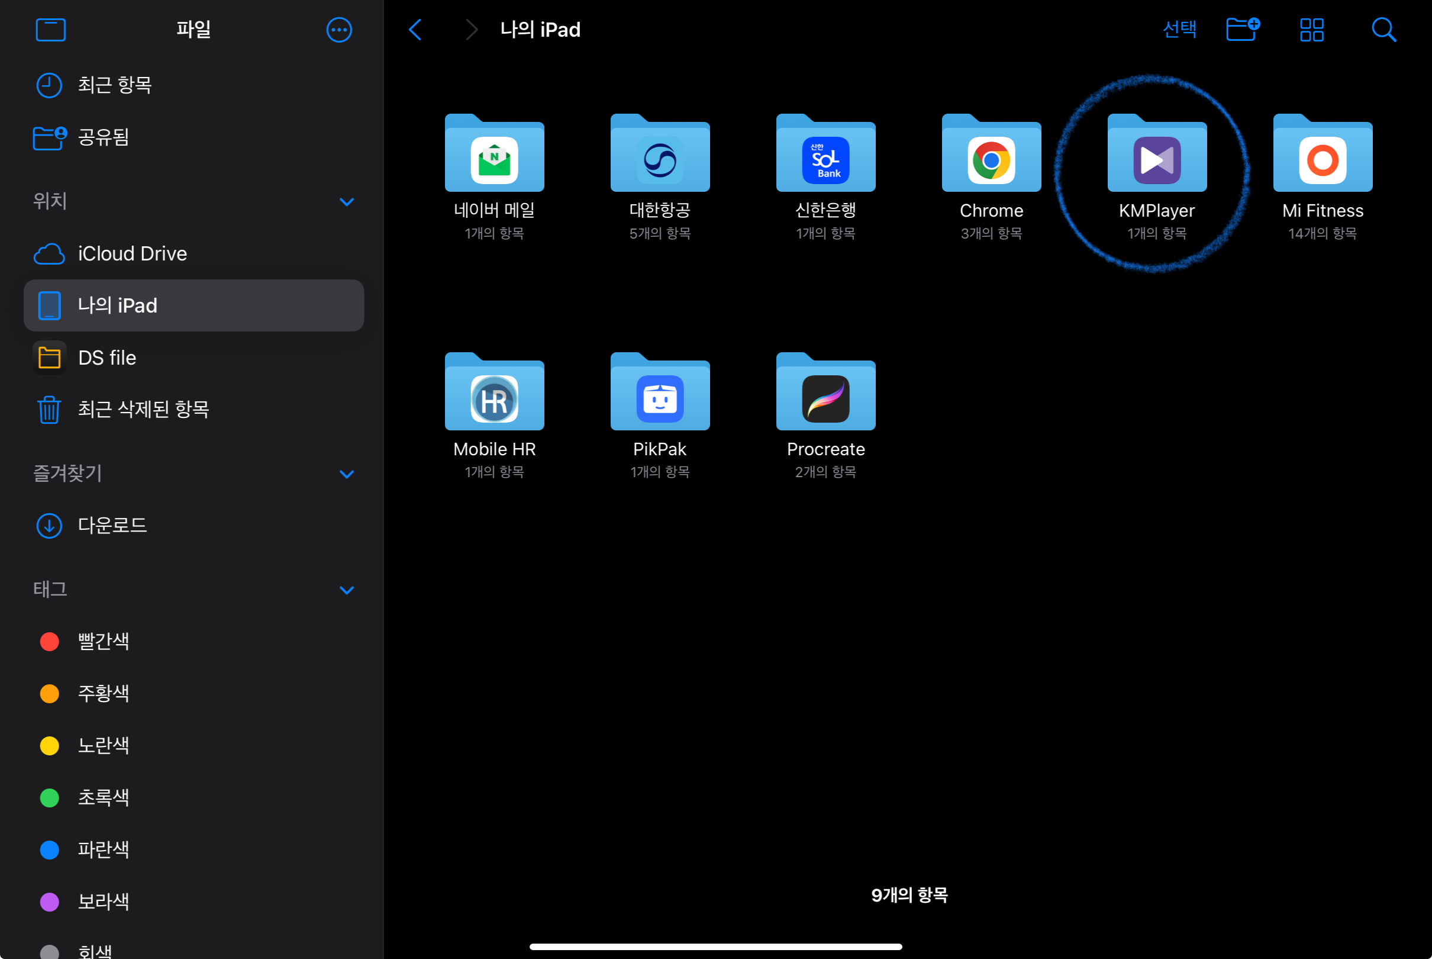This screenshot has width=1432, height=959.
Task: Click the new folder icon
Action: (1243, 30)
